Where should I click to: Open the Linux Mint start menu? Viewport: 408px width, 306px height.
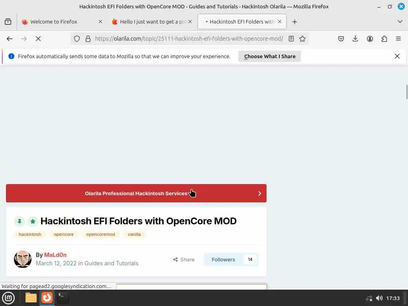coord(8,298)
